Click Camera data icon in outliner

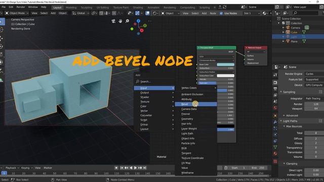click(307, 27)
